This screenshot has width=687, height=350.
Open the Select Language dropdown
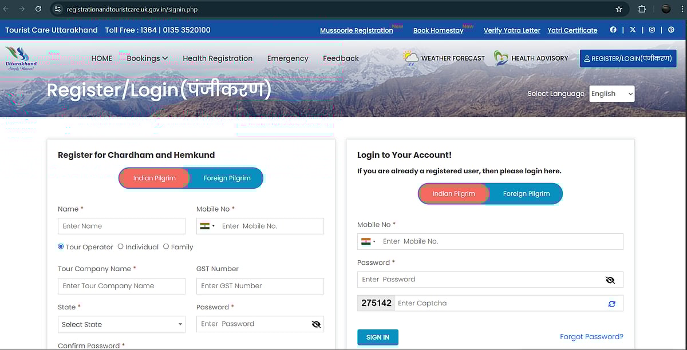point(611,94)
